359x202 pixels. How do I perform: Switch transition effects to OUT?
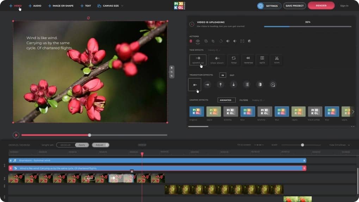[x=232, y=75]
